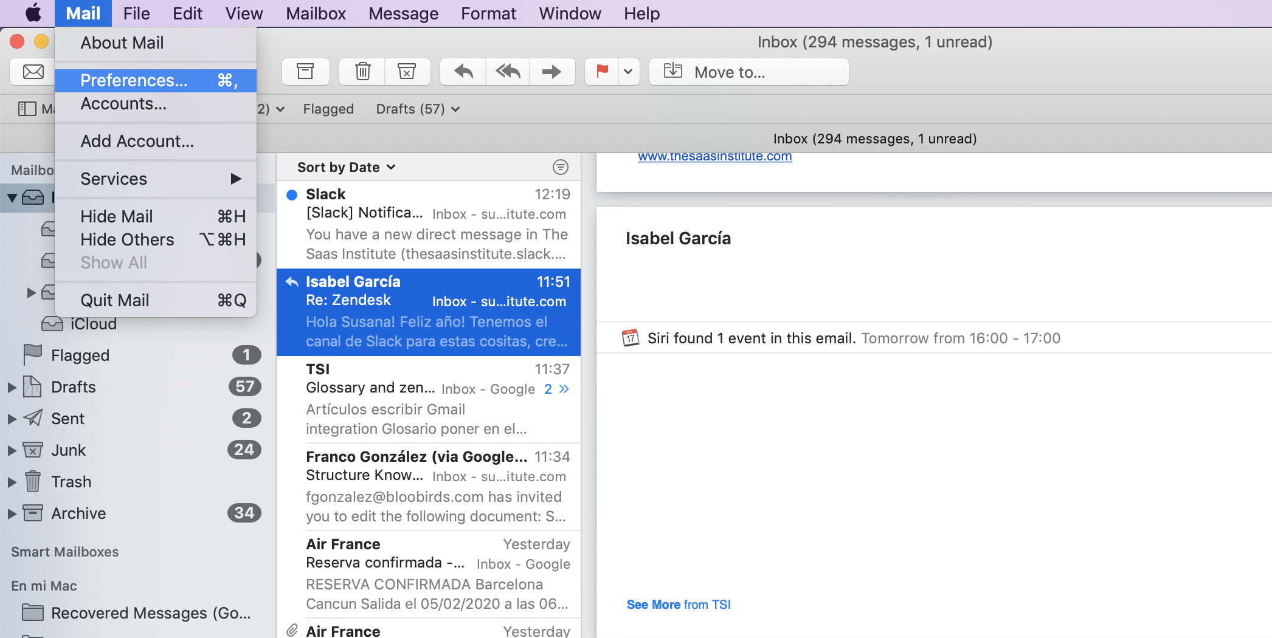
Task: Archive the selected message
Action: (x=305, y=72)
